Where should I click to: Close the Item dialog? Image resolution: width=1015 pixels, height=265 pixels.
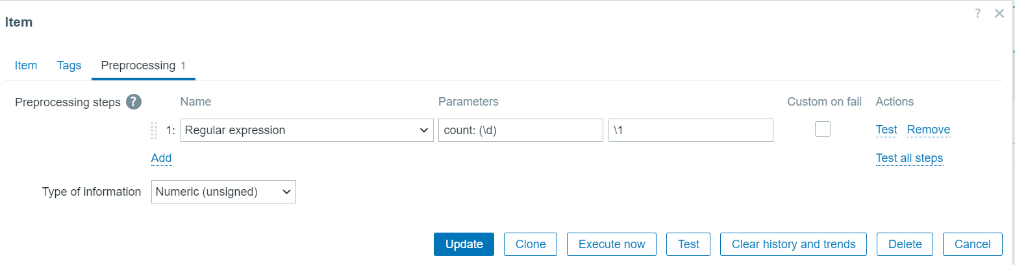(x=999, y=13)
